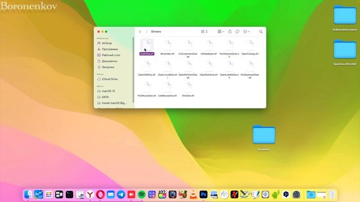Viewport: 360px width, 202px height.
Task: Select the OpenUsbKbDxe.efi file
Action: tap(229, 70)
